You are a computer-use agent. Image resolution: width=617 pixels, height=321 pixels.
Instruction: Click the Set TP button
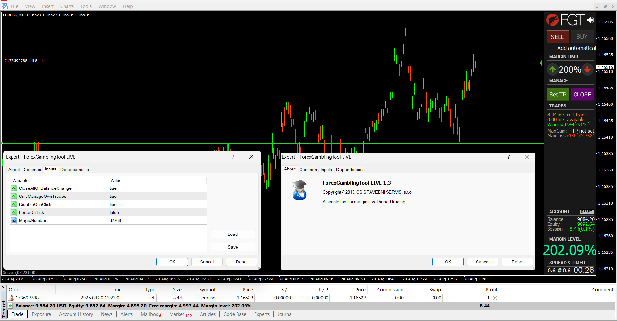tap(558, 95)
